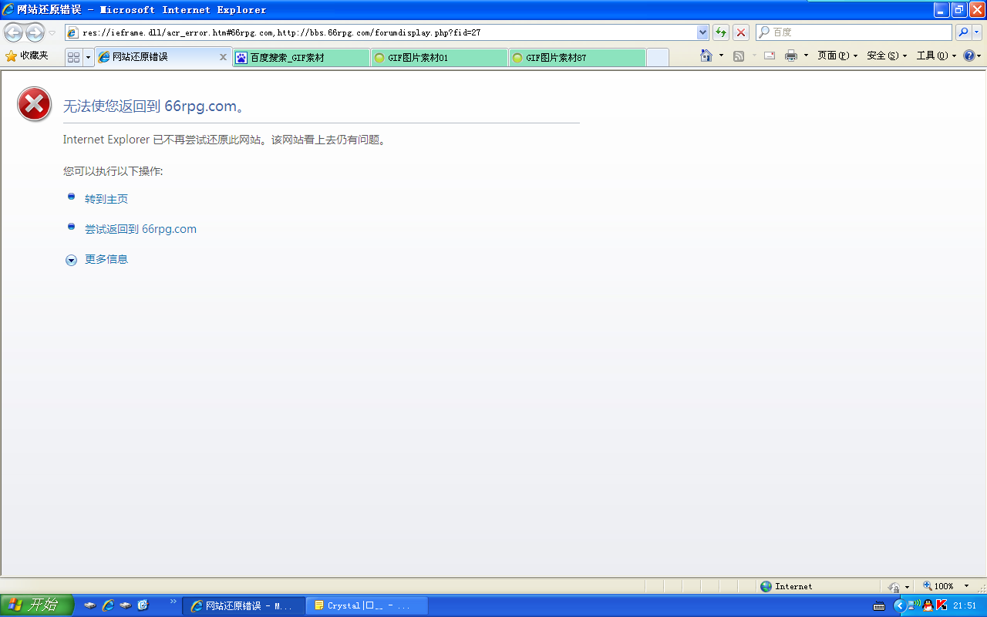Open the Crystal taskbar window button

coord(368,606)
